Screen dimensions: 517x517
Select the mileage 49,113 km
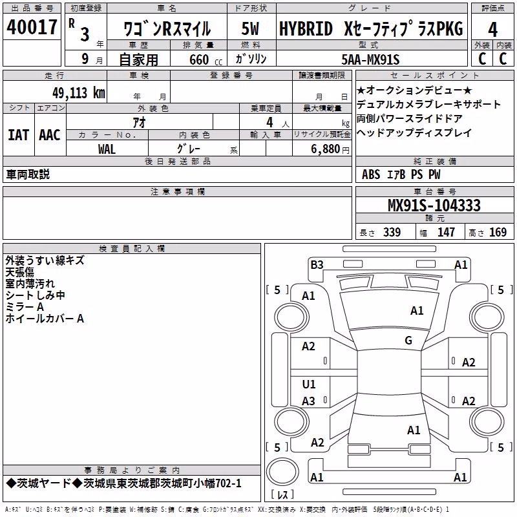click(78, 93)
